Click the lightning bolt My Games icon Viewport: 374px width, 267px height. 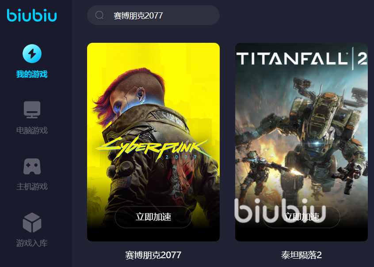(x=32, y=53)
